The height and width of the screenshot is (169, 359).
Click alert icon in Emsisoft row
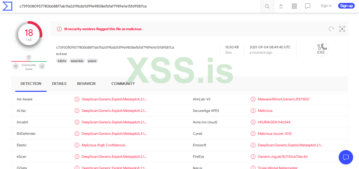click(x=253, y=145)
